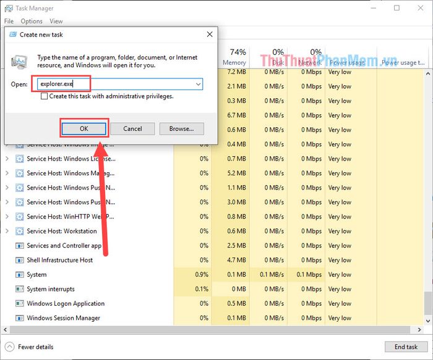Click the Service Host: WinHTTP gear icon
The height and width of the screenshot is (360, 433).
click(x=19, y=217)
